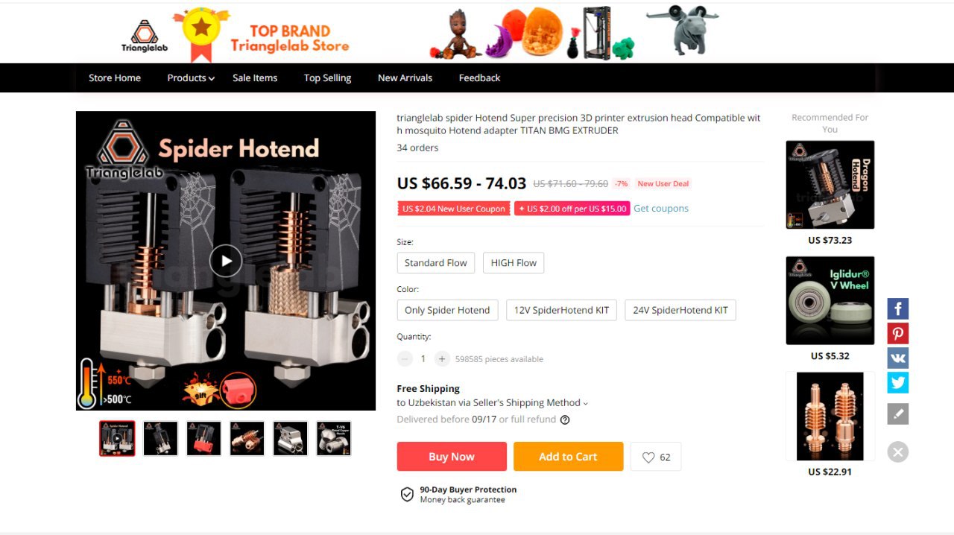Image resolution: width=954 pixels, height=535 pixels.
Task: Select the red silicone sock thumbnail
Action: (x=203, y=438)
